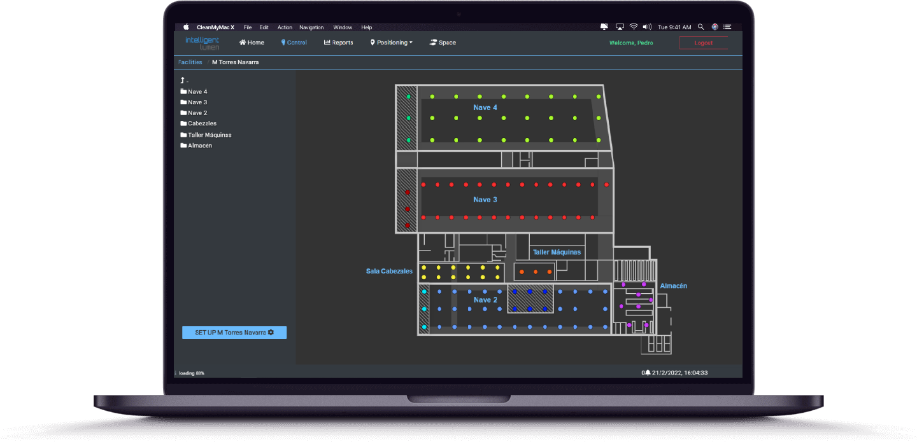Select the middle orange light in Taller Máquinas
Image resolution: width=917 pixels, height=442 pixels.
point(536,272)
